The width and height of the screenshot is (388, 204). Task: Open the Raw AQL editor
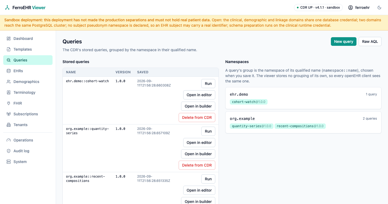[370, 42]
